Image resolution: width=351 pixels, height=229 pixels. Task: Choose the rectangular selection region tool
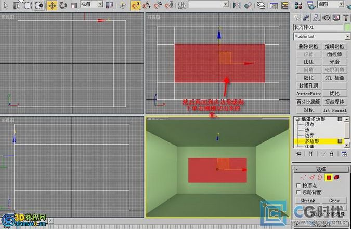(x=28, y=5)
